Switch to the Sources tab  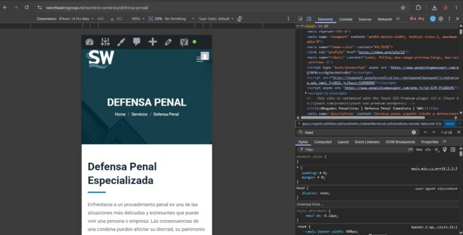point(365,19)
